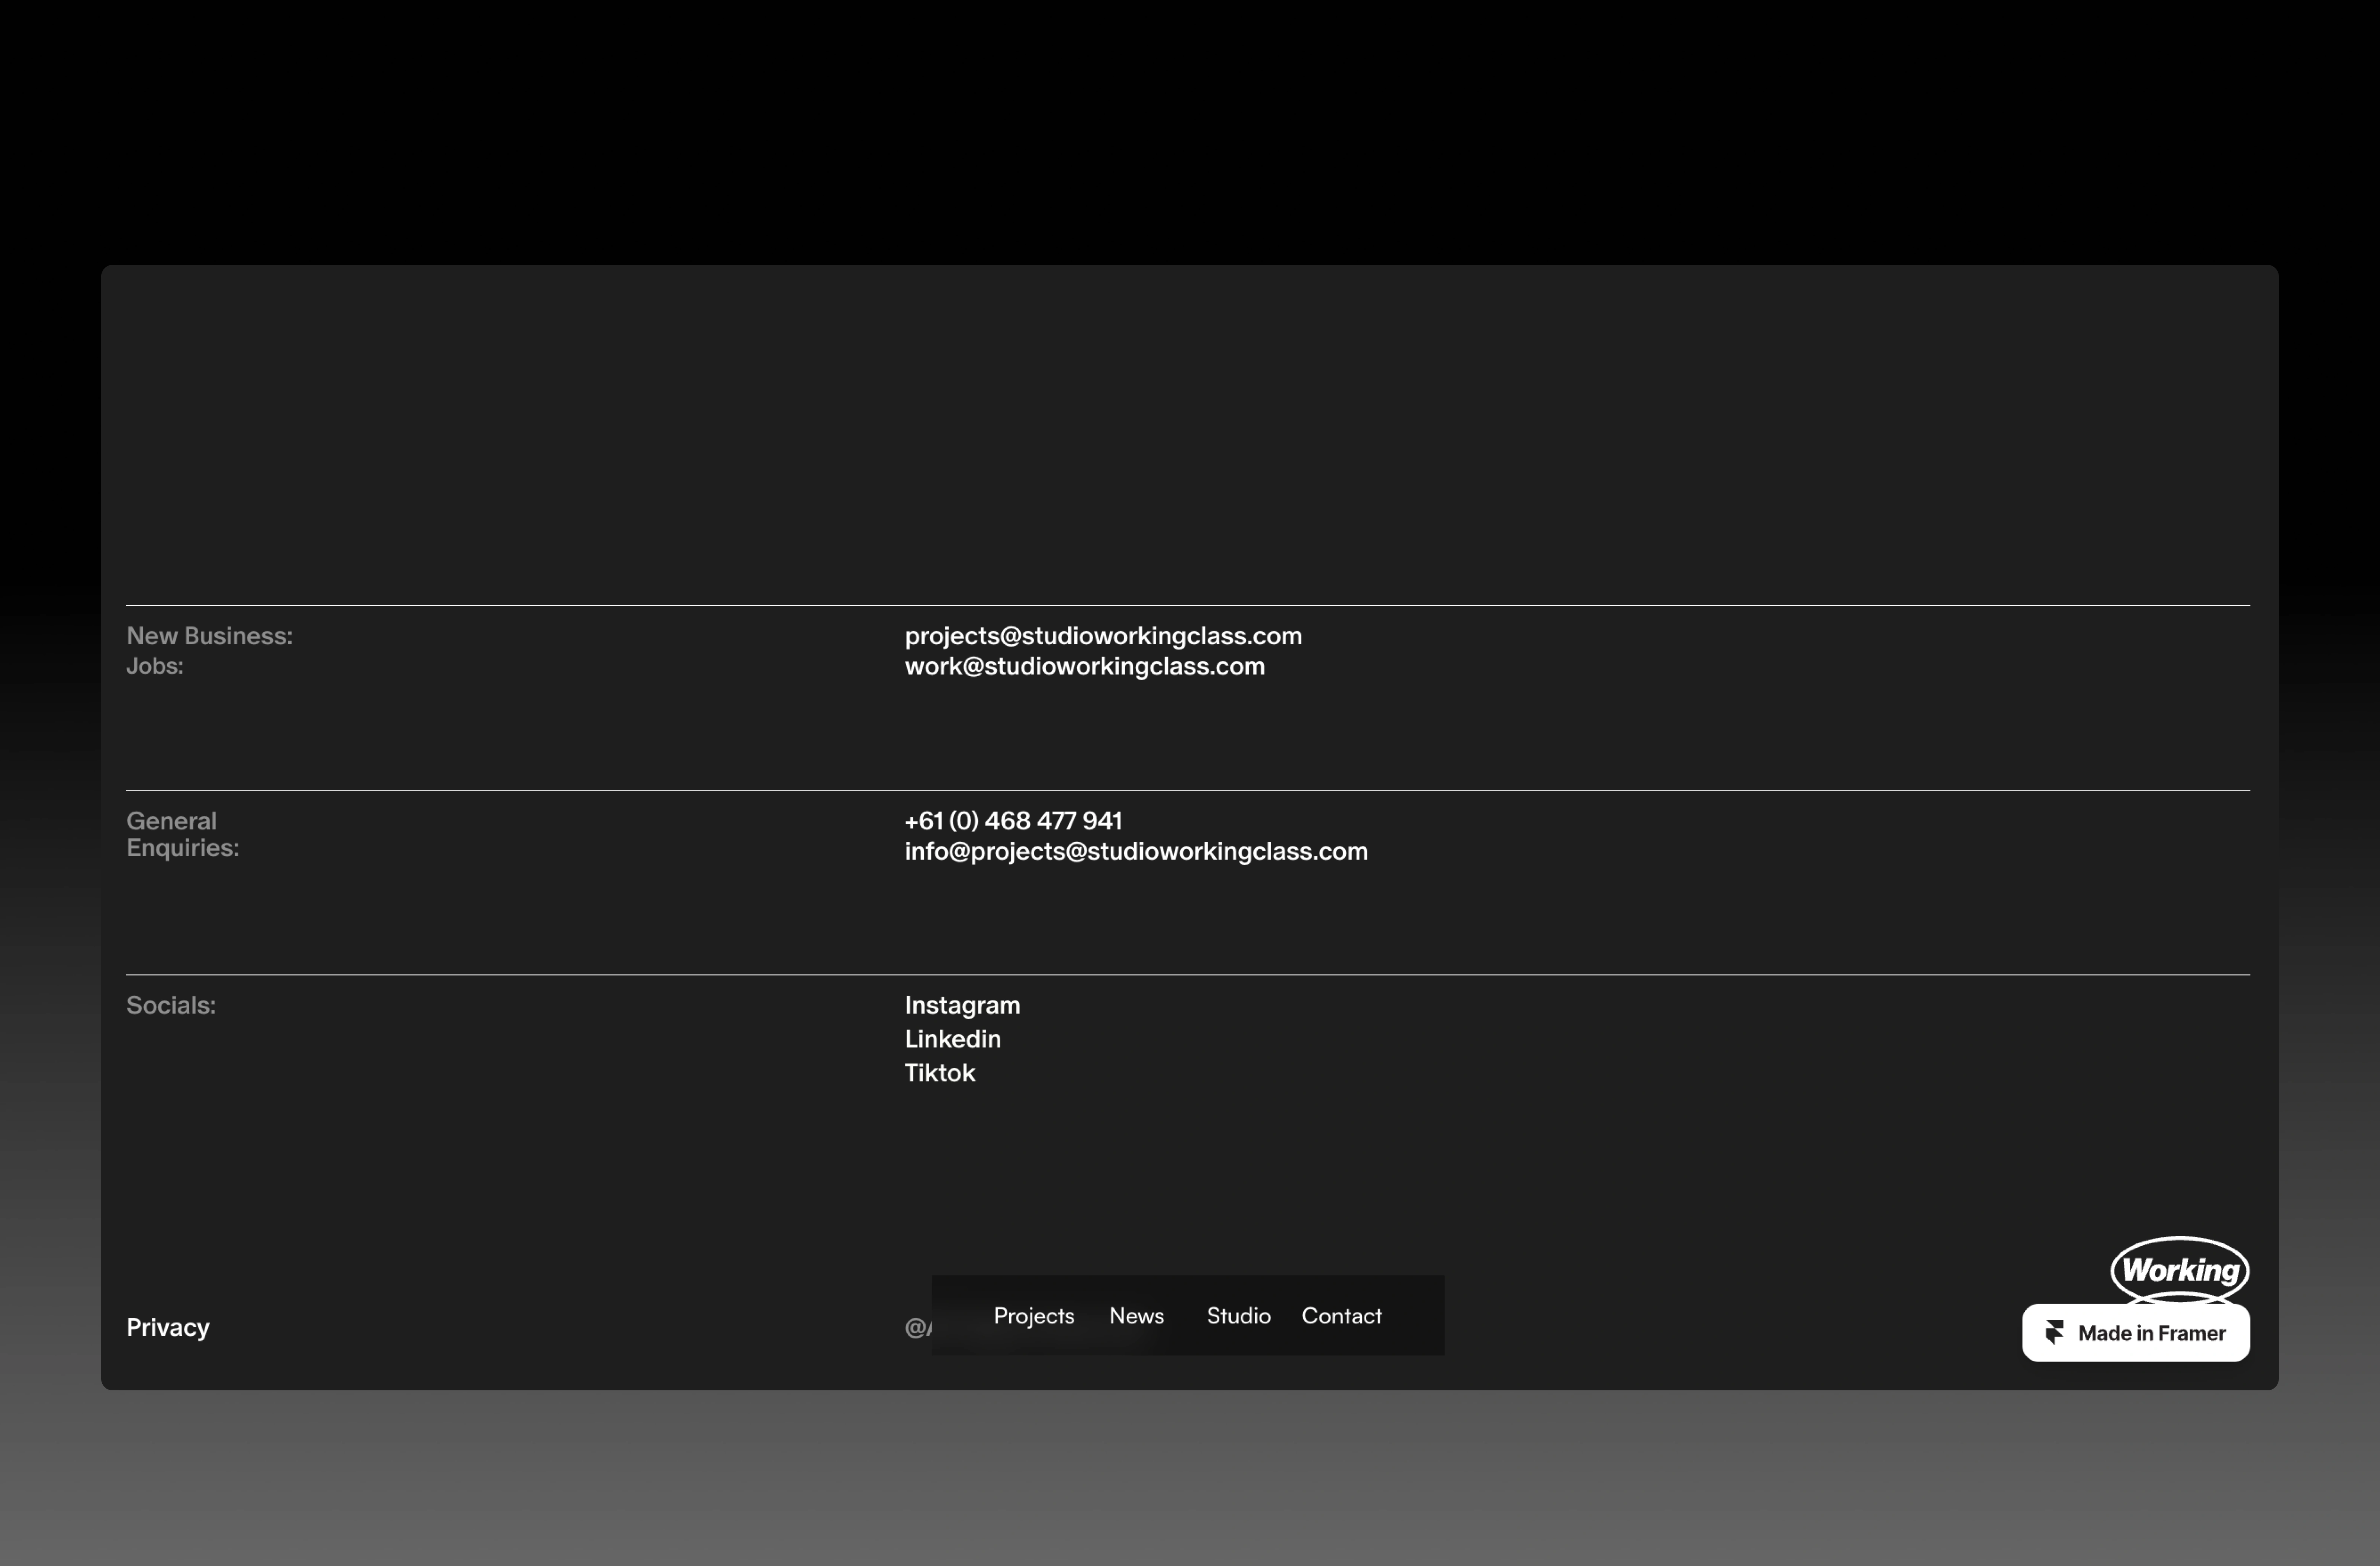Viewport: 2380px width, 1566px height.
Task: Open the Tiktok social link
Action: pyautogui.click(x=939, y=1073)
